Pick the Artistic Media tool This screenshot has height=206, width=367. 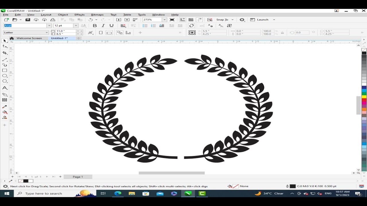click(x=5, y=65)
